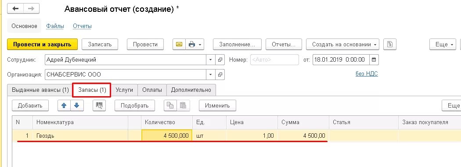Click the Номер input field

[x=274, y=60]
